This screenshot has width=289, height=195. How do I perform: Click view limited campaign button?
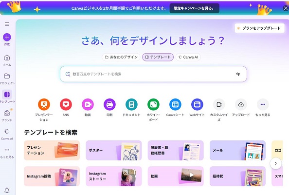point(195,8)
